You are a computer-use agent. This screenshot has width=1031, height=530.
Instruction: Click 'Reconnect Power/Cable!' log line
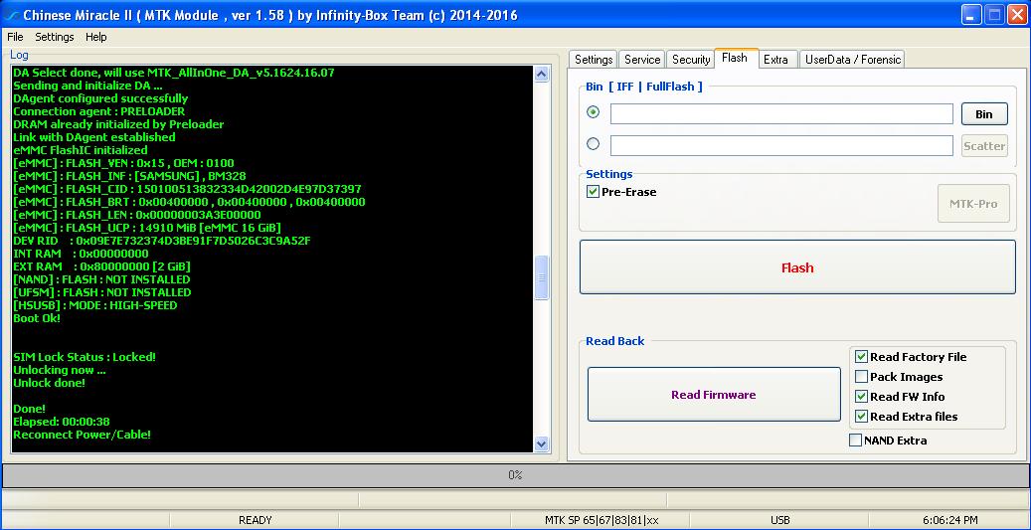pyautogui.click(x=83, y=435)
